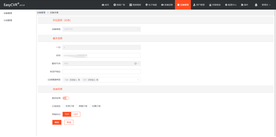276x137 pixels.
Task: Open 用户管理 user management
Action: click(x=199, y=5)
